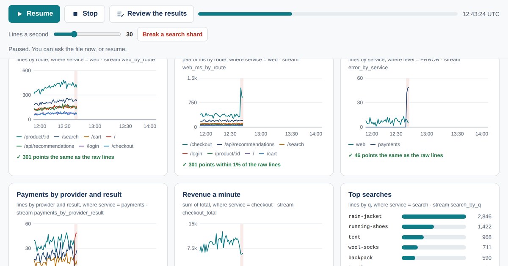Toggle /cart legend in p95 ms chart
Screen dimensions: 508x266
(268, 154)
